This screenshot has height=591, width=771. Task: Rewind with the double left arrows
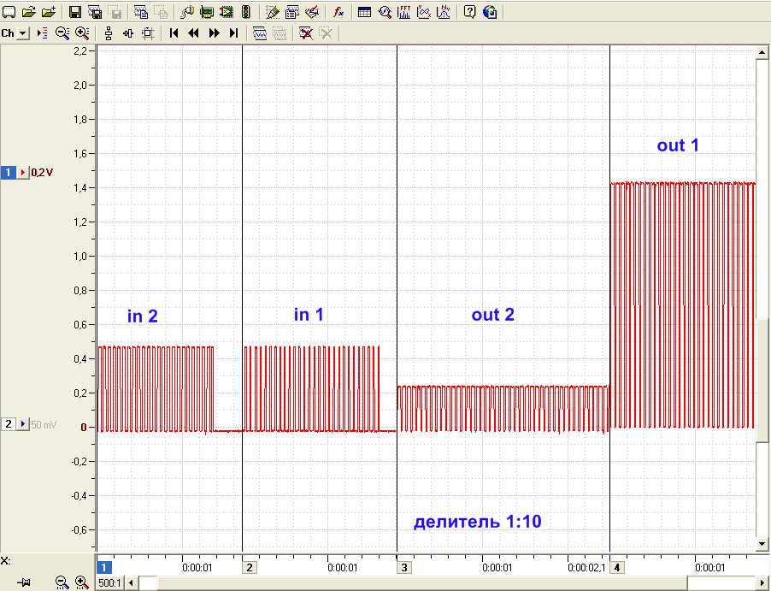point(194,33)
